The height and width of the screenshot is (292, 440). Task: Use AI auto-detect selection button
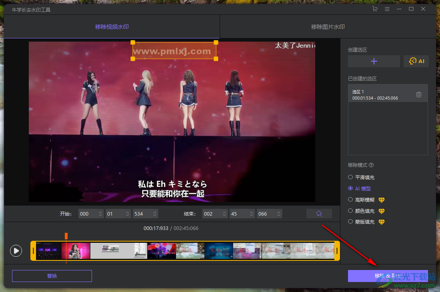416,61
